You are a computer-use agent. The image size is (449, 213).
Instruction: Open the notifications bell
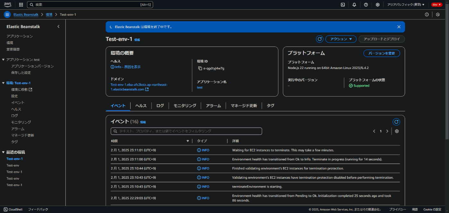tap(354, 4)
